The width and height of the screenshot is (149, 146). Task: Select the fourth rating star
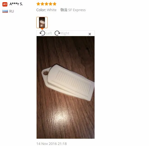(x=50, y=4)
